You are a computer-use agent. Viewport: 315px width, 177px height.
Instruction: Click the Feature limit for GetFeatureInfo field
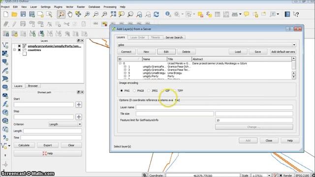tap(254, 120)
